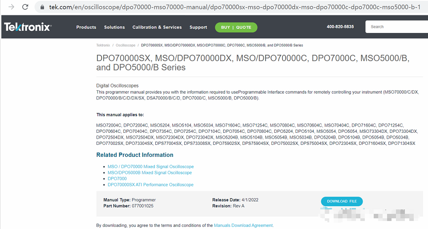
Task: Open MSO/DPO5000B Mixed Signal Oscilloscope link
Action: 149,173
